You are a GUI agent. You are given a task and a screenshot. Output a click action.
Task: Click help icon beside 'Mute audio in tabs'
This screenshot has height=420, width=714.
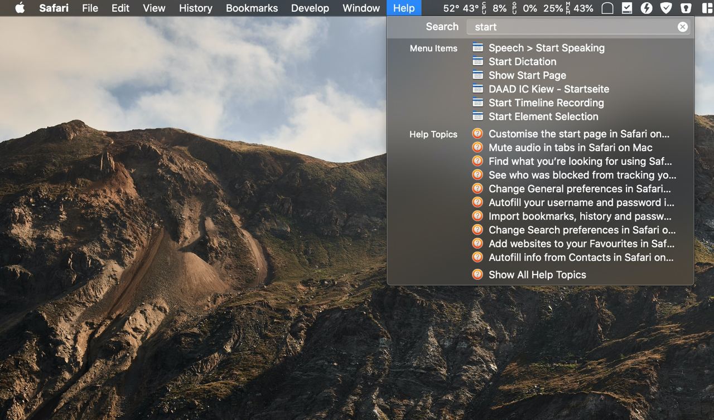click(x=477, y=147)
